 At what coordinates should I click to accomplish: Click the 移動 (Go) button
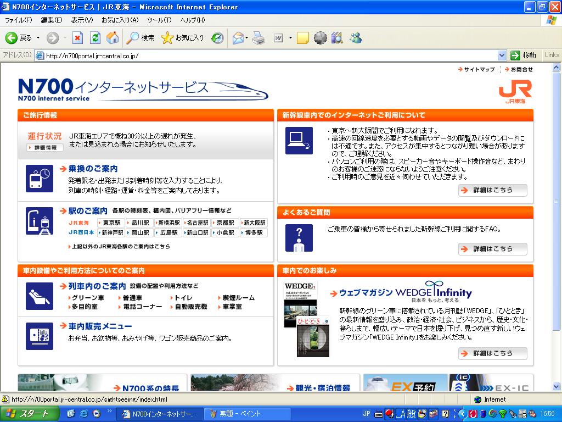coord(524,55)
